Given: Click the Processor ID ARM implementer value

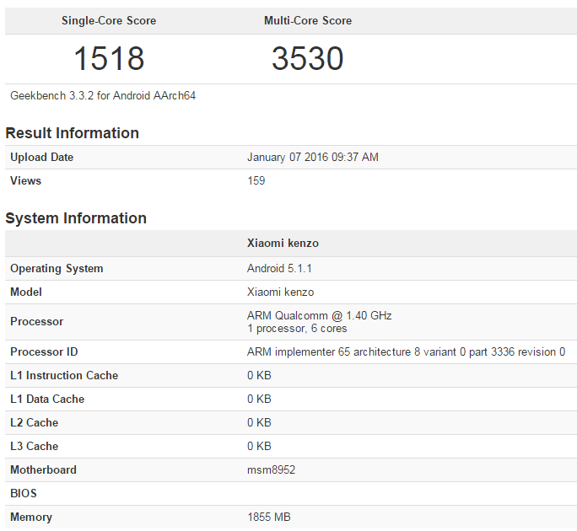Looking at the screenshot, I should point(406,352).
